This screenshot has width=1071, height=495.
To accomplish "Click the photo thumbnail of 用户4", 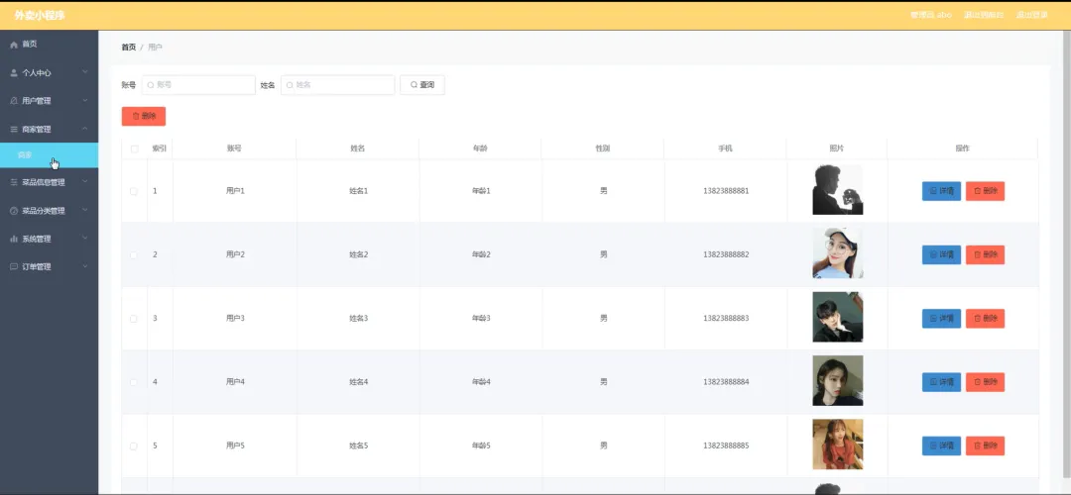I will (837, 380).
